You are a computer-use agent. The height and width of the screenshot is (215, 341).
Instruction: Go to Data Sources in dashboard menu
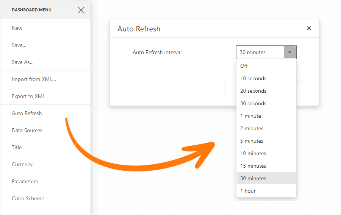(x=27, y=130)
